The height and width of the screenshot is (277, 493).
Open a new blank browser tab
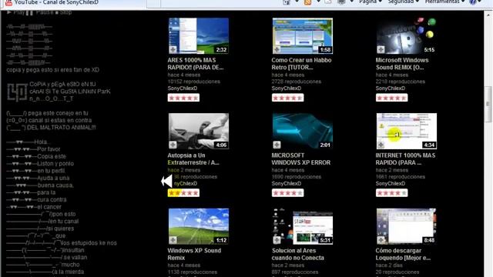153,3
